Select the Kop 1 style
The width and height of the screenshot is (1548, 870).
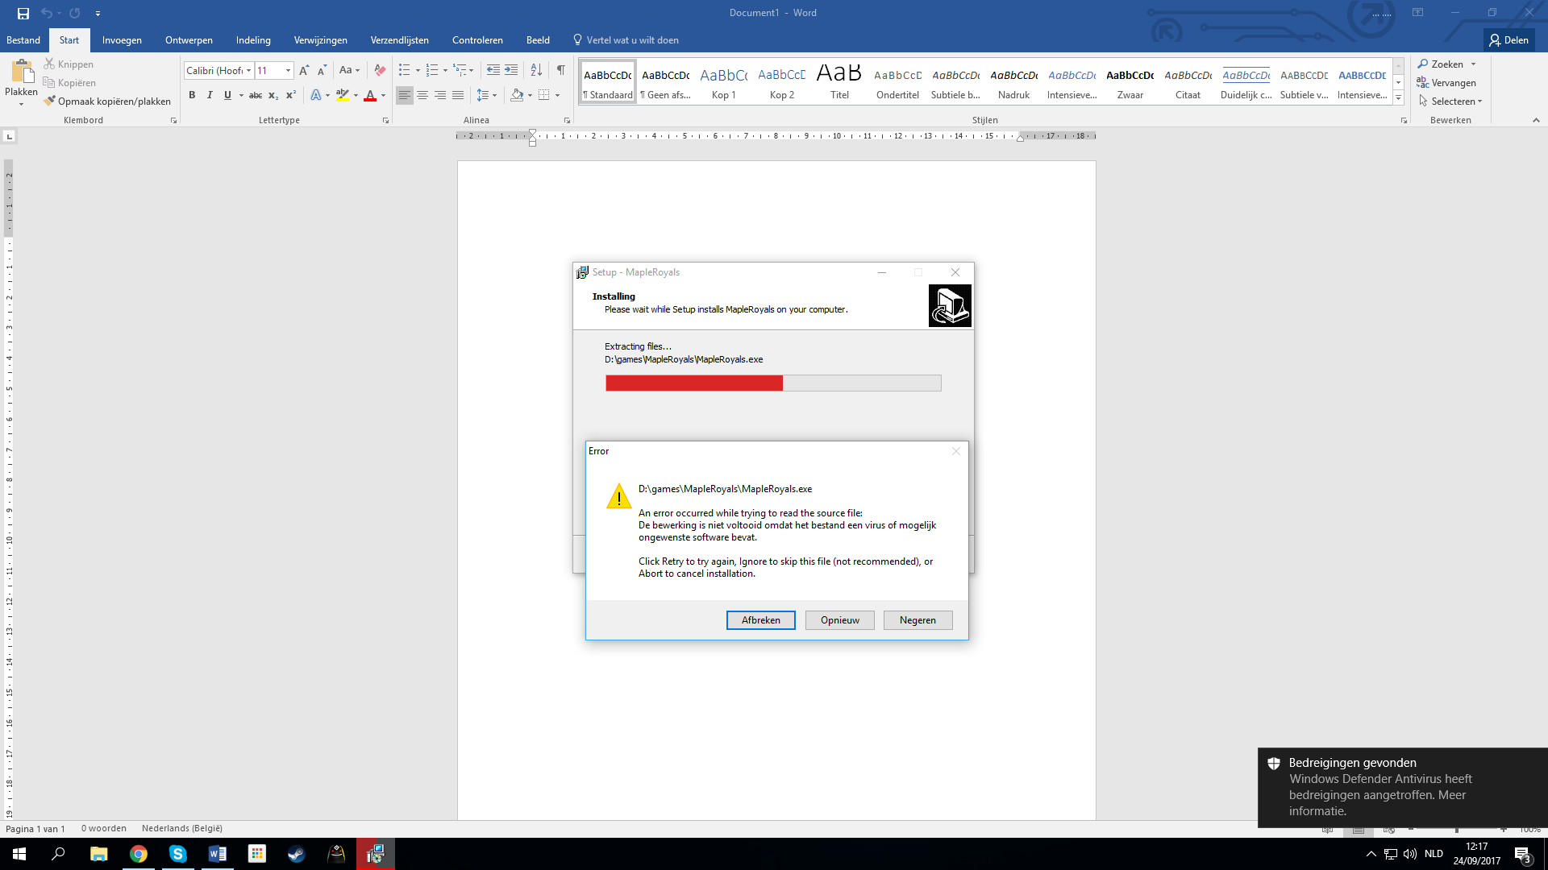point(724,81)
